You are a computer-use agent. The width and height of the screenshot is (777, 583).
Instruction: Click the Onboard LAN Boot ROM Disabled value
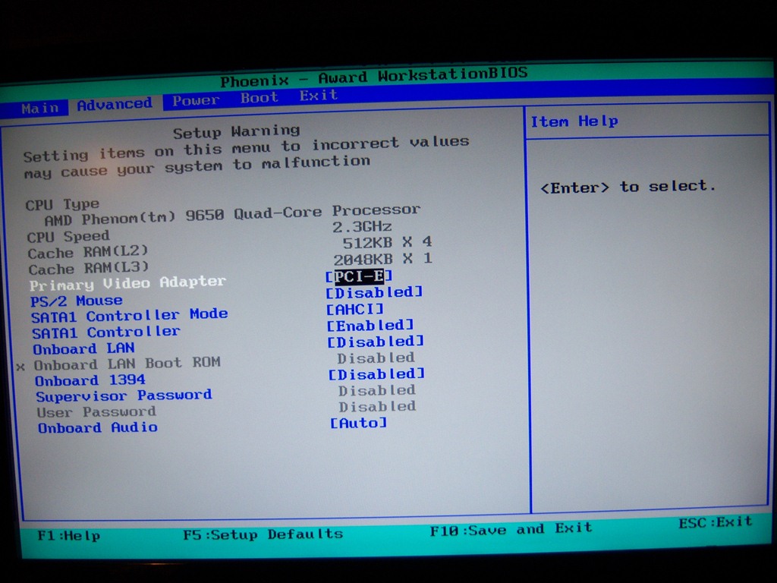pyautogui.click(x=376, y=358)
